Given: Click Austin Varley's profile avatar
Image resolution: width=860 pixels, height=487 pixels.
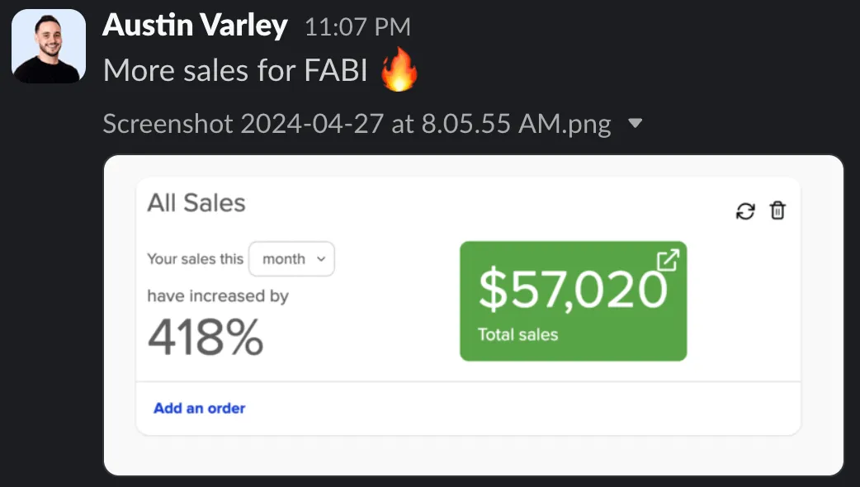Looking at the screenshot, I should click(x=49, y=46).
